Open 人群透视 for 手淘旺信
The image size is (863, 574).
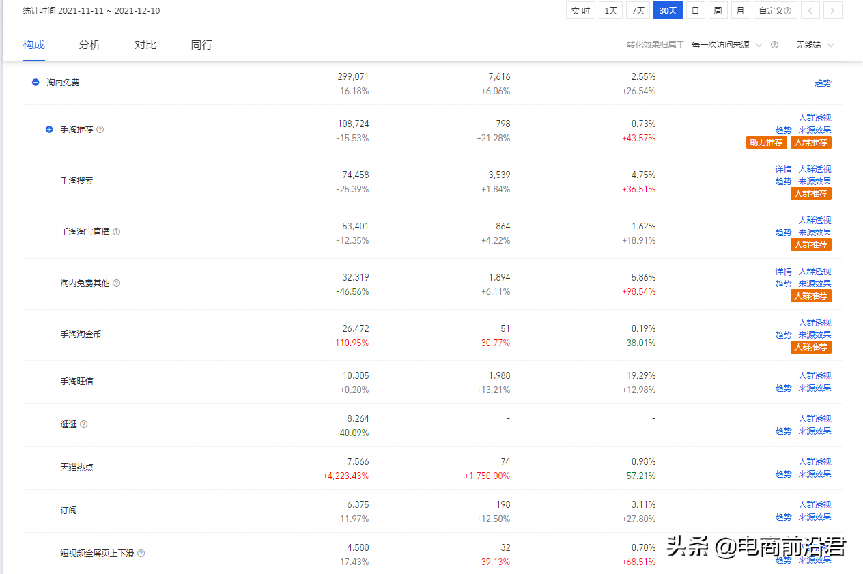point(815,376)
